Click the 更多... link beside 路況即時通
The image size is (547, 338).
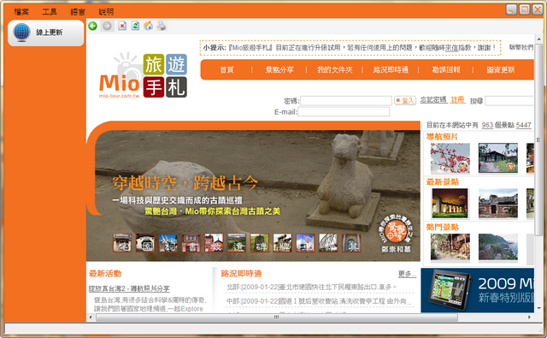coord(407,274)
